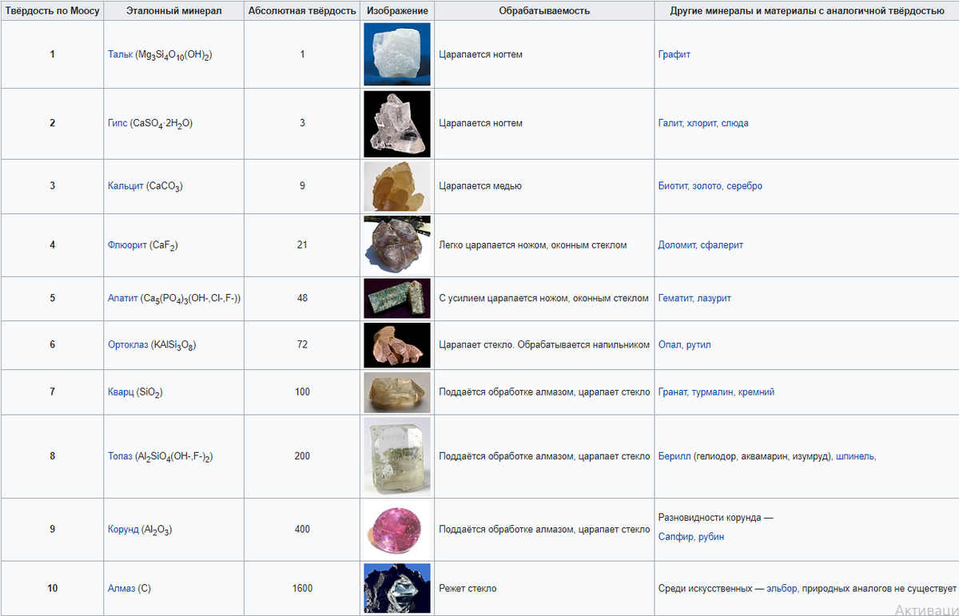
Task: Follow the Опал link
Action: tap(670, 344)
